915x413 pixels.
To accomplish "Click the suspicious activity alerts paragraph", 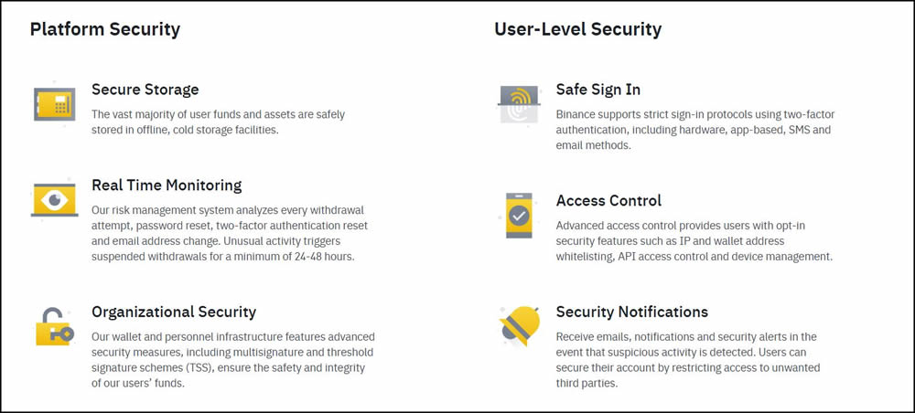I will [687, 360].
